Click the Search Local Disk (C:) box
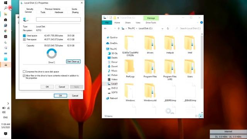Viewport: 247px width, 139px height. (x=188, y=28)
